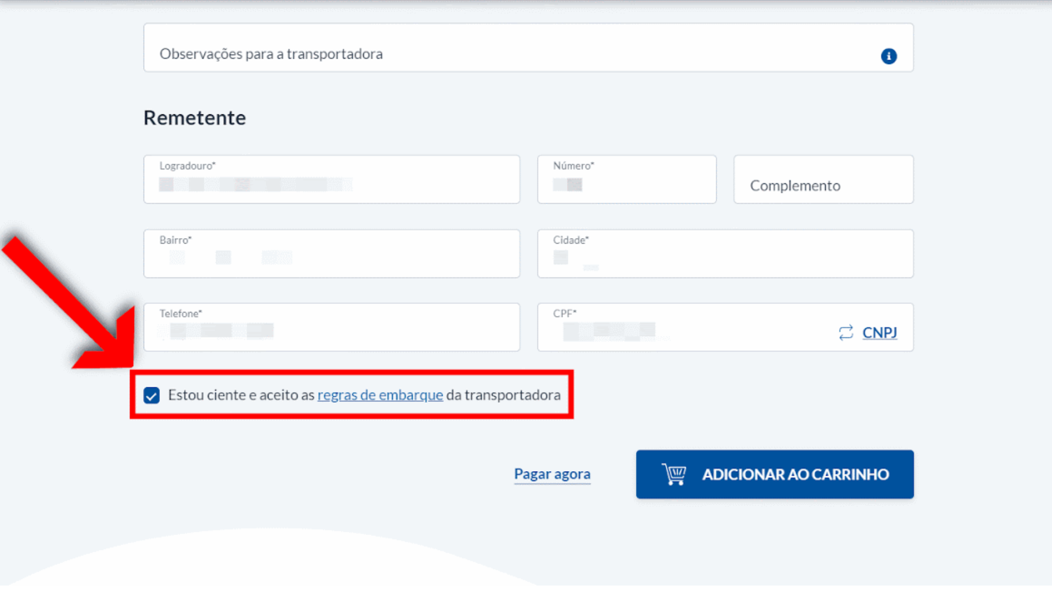The image size is (1052, 591).
Task: Uncheck the accept boarding rules checkbox
Action: coord(152,395)
